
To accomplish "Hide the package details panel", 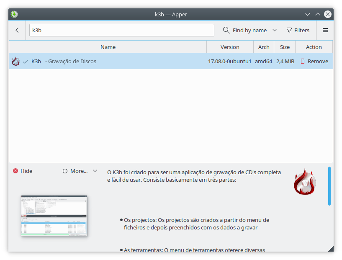I will (23, 171).
